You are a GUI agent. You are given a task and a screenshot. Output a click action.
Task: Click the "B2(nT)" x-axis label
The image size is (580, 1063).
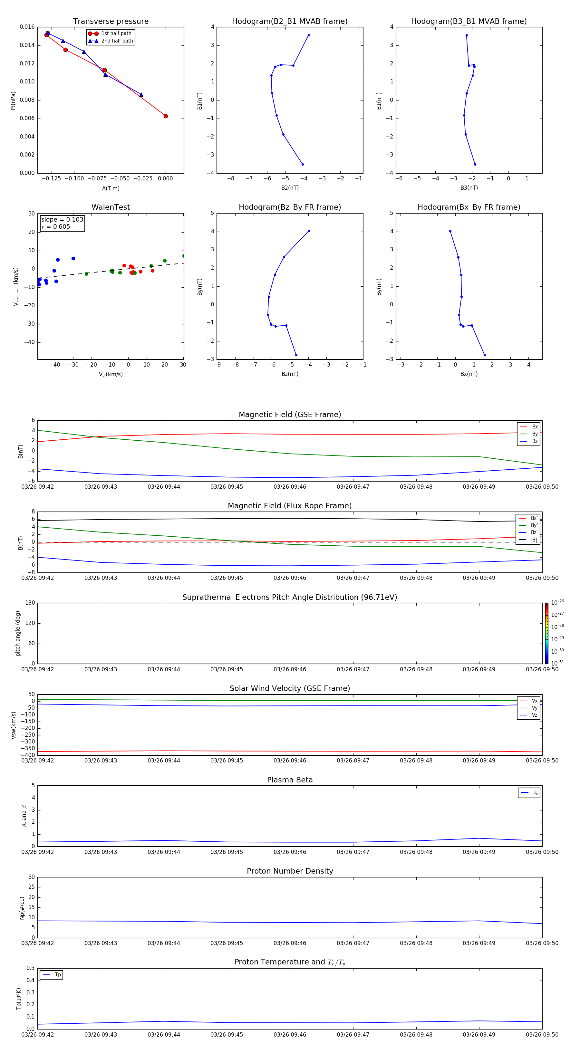[290, 188]
